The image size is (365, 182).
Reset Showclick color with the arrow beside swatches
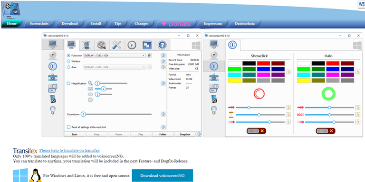tap(288, 72)
